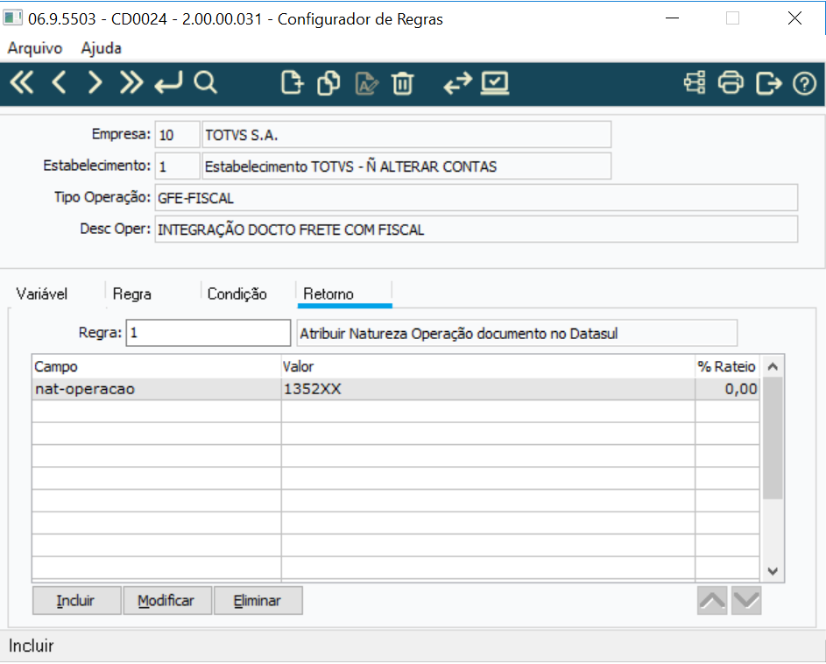The image size is (826, 664).
Task: Delete the record with the trash icon
Action: 403,83
